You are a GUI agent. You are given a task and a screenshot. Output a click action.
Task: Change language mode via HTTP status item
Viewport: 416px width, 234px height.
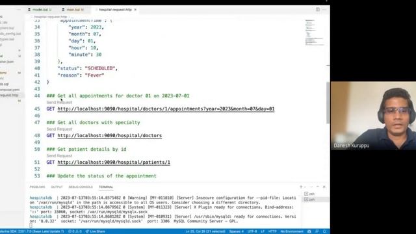point(272,231)
